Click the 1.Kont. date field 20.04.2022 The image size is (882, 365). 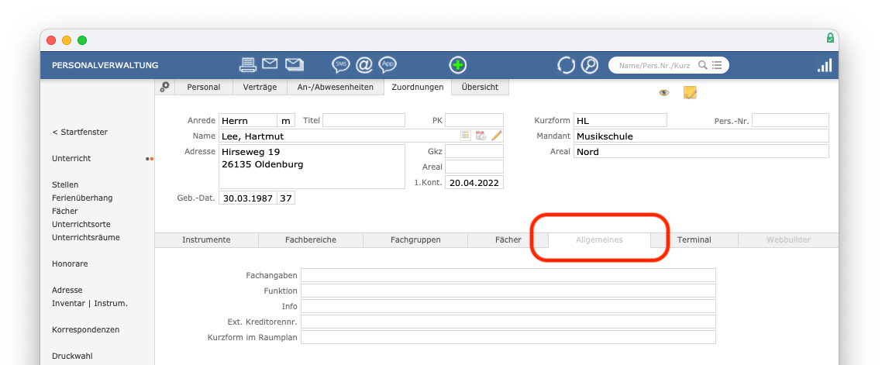[x=474, y=182]
